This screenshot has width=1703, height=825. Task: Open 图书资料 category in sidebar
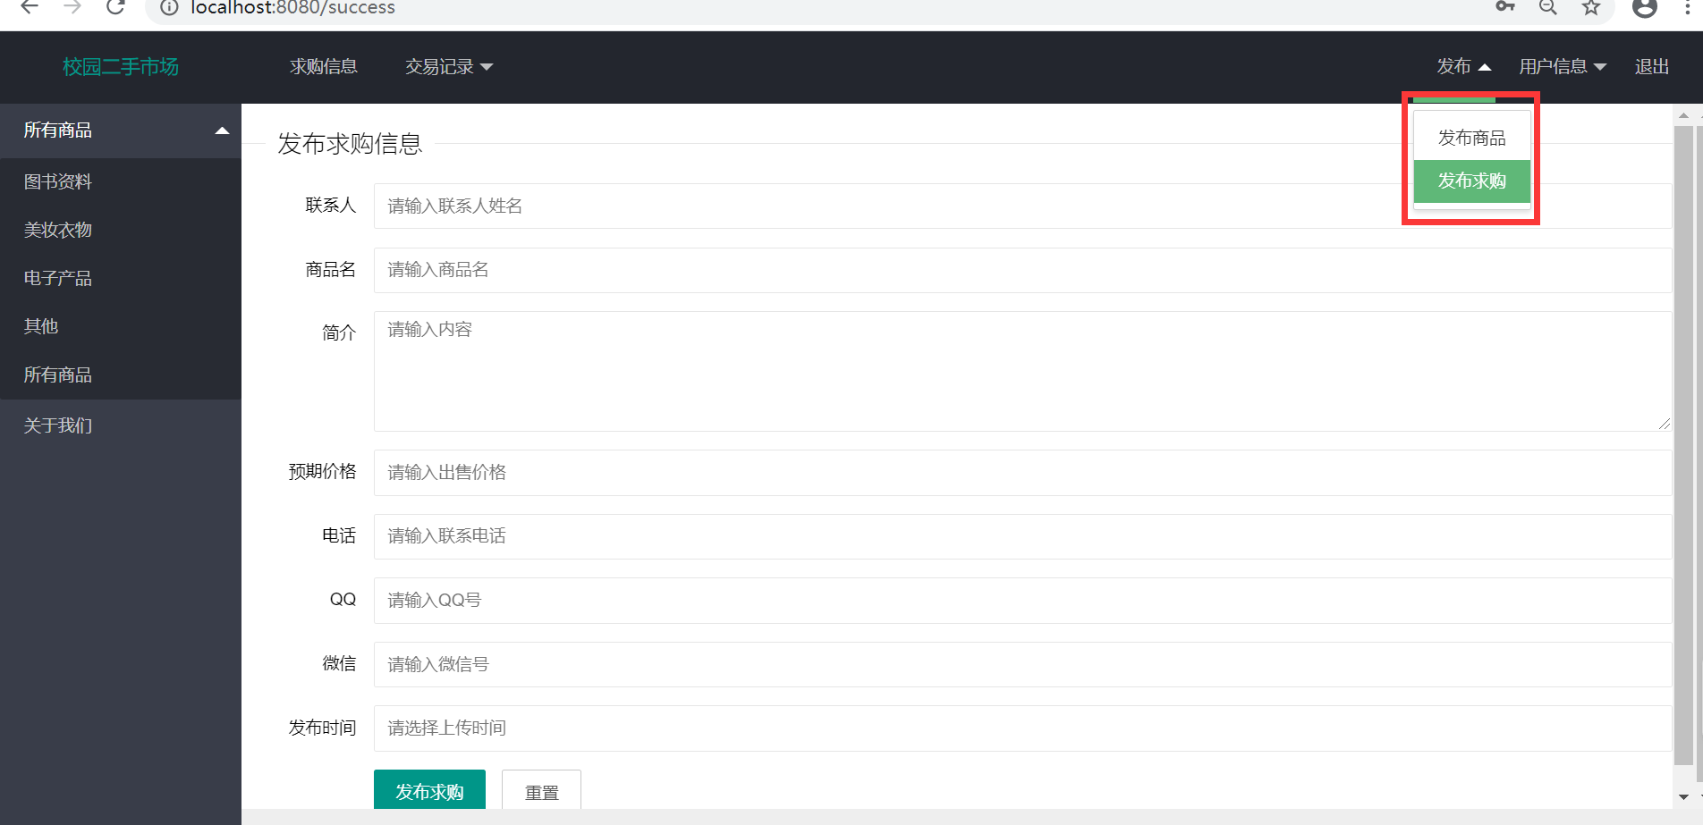[121, 182]
